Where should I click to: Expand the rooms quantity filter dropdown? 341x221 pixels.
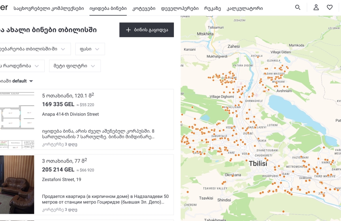pyautogui.click(x=20, y=66)
